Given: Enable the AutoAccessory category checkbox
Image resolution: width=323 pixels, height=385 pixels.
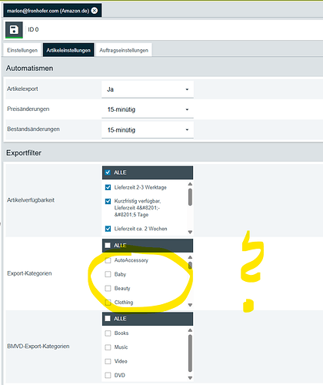Looking at the screenshot, I should click(108, 260).
